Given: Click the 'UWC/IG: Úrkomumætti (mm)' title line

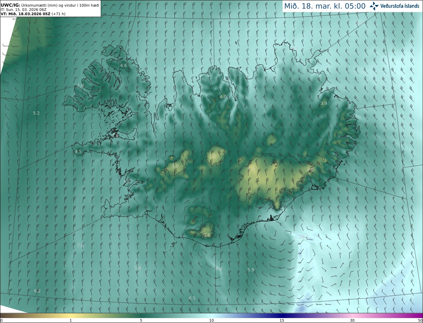Looking at the screenshot, I should coord(50,5).
